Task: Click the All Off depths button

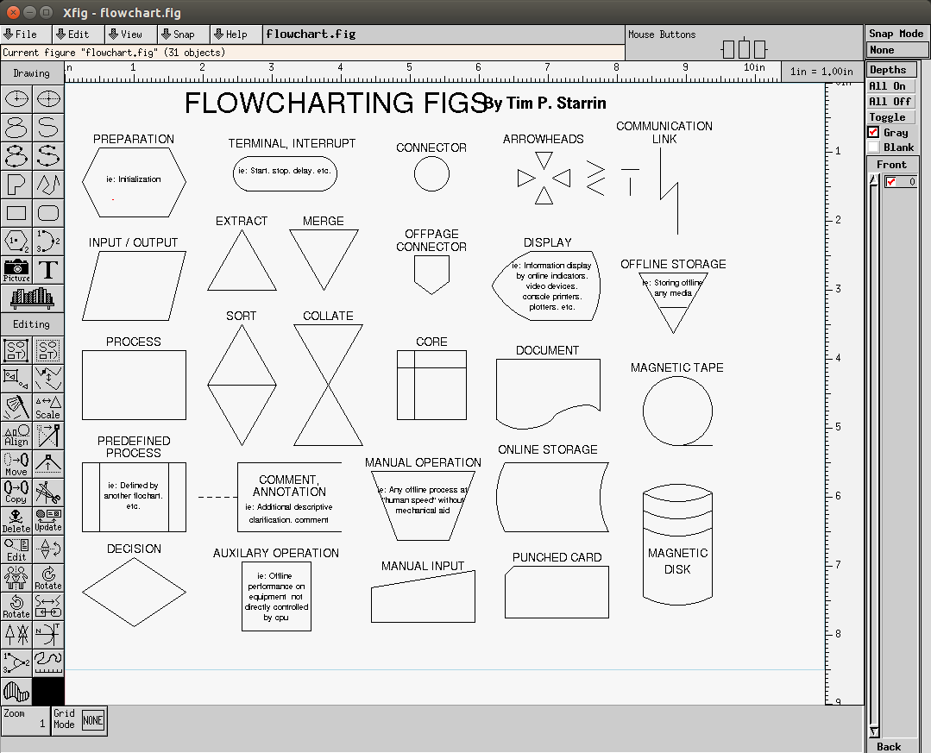Action: click(890, 102)
